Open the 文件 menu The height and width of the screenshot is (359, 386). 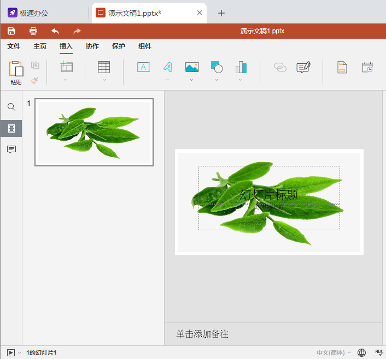tap(14, 46)
